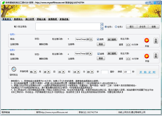This screenshot has width=162, height=116.
Task: Click the Task 2 red start play icon
Action: (x=147, y=56)
